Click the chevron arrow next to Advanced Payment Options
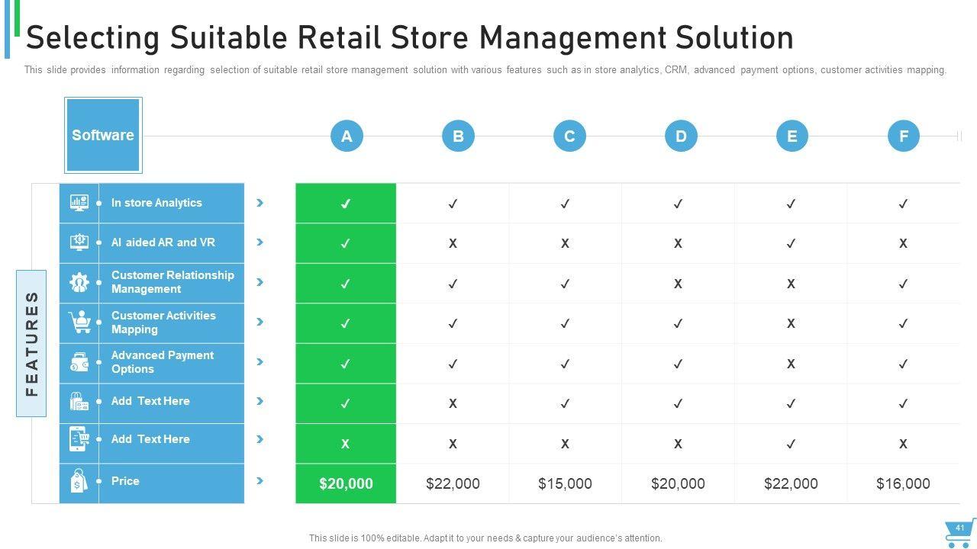 coord(260,362)
